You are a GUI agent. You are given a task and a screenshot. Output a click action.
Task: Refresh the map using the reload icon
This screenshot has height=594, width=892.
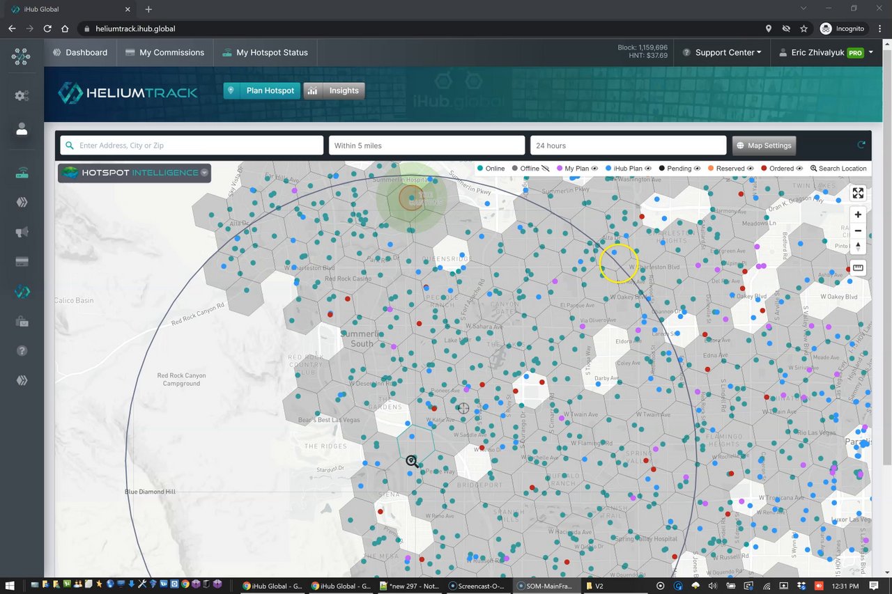(861, 145)
